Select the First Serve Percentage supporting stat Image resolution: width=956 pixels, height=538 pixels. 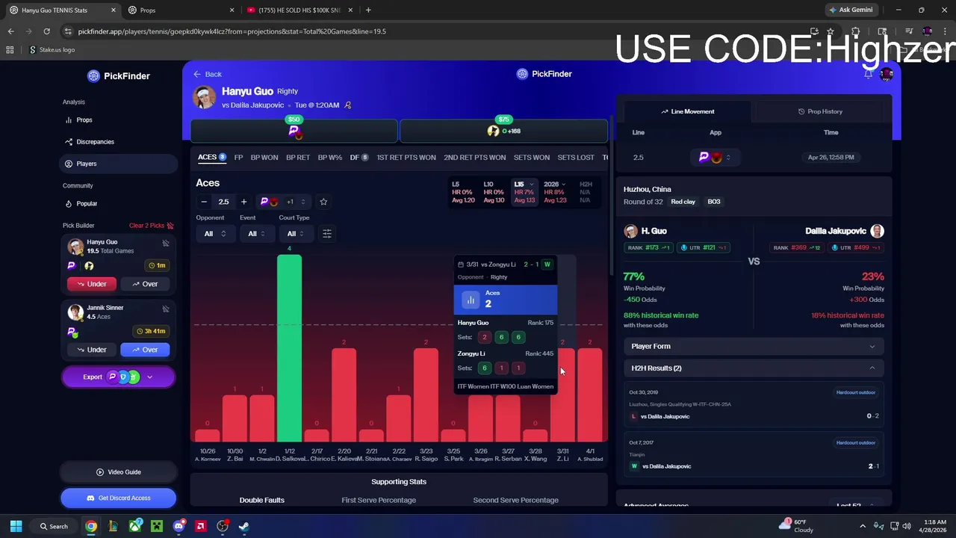tap(379, 500)
